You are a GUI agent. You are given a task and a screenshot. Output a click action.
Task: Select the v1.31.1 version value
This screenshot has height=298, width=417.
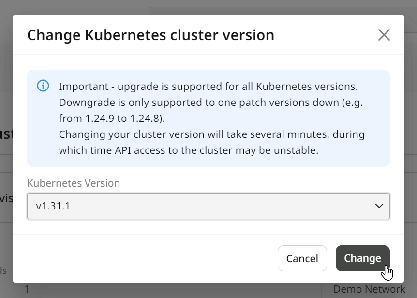(53, 206)
